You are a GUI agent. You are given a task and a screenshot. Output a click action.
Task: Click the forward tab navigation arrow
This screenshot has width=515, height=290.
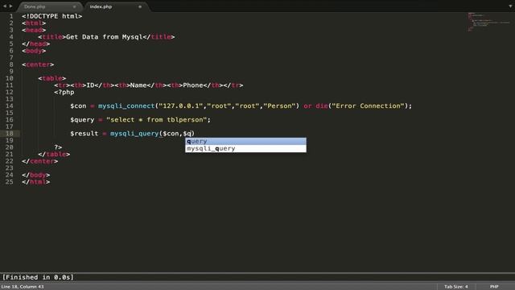[10, 6]
